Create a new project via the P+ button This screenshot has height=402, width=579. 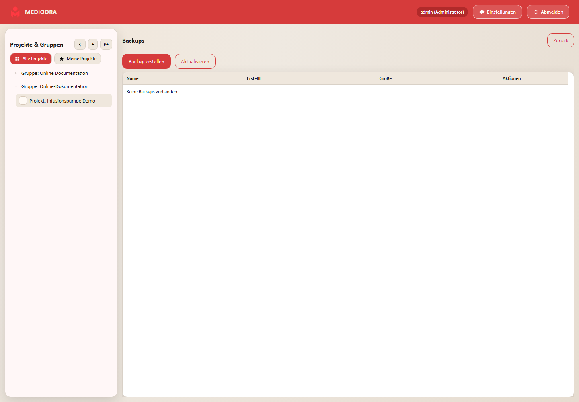106,44
